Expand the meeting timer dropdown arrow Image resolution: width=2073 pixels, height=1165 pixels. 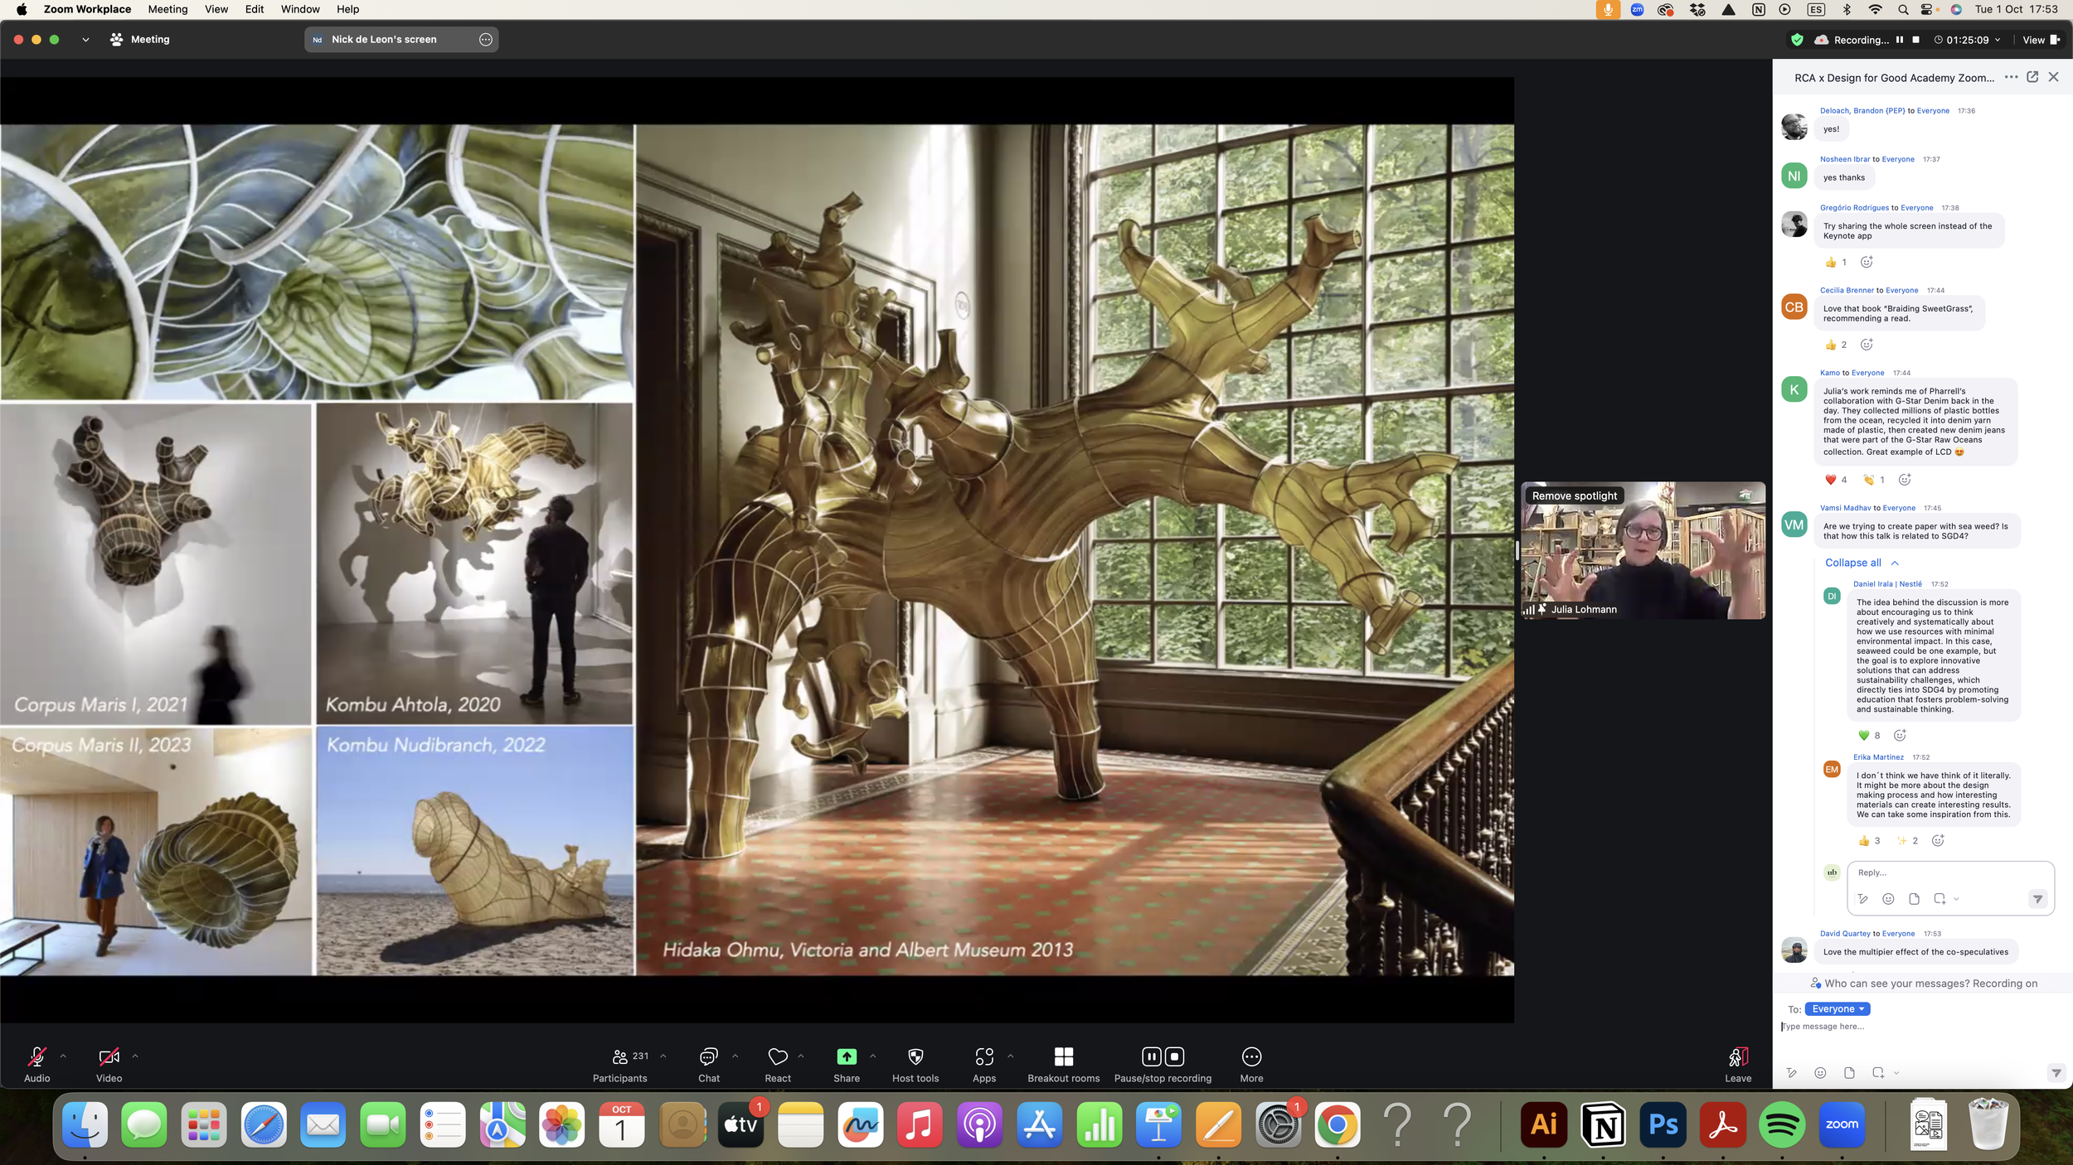[1998, 40]
